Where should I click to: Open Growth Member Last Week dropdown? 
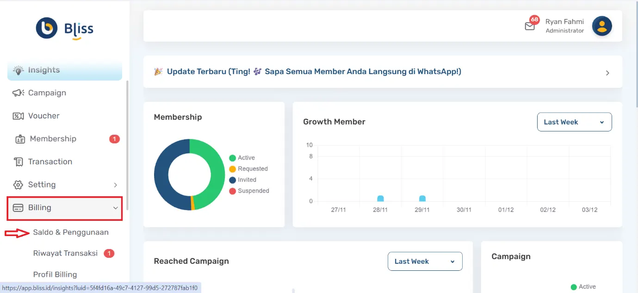pos(574,122)
